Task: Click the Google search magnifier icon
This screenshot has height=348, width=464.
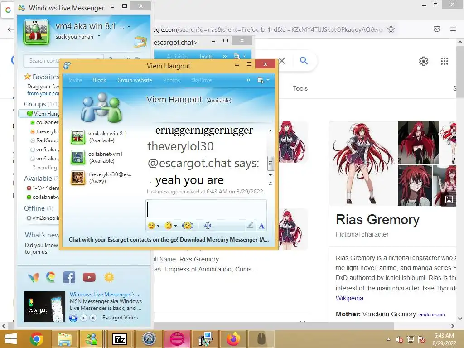Action: (x=304, y=61)
